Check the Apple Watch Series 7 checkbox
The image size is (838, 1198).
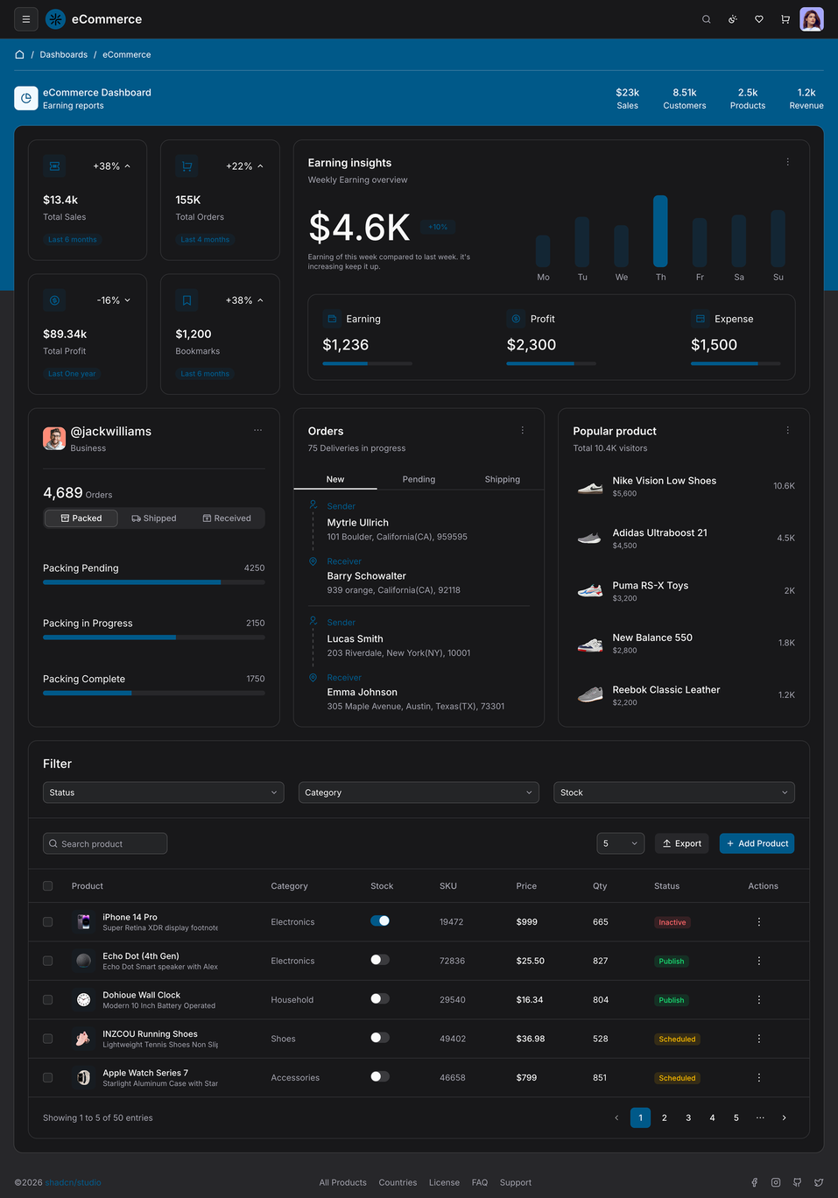[48, 1078]
